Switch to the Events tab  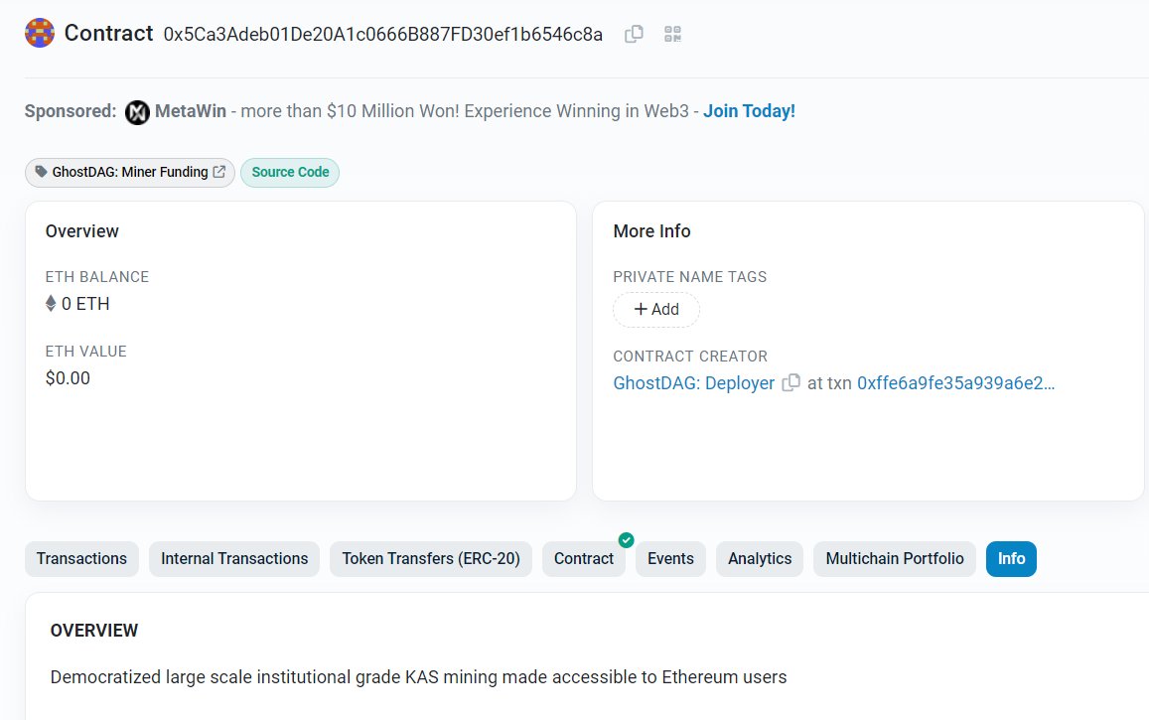[670, 559]
